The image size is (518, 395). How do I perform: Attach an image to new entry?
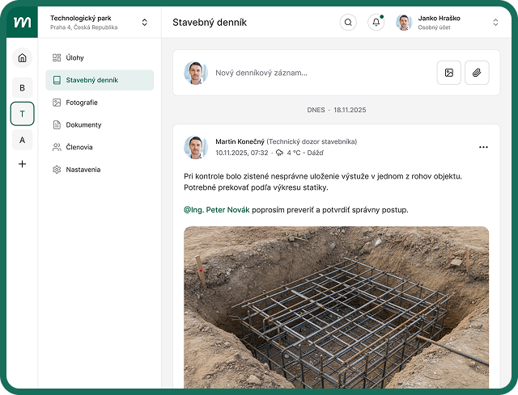click(x=448, y=73)
